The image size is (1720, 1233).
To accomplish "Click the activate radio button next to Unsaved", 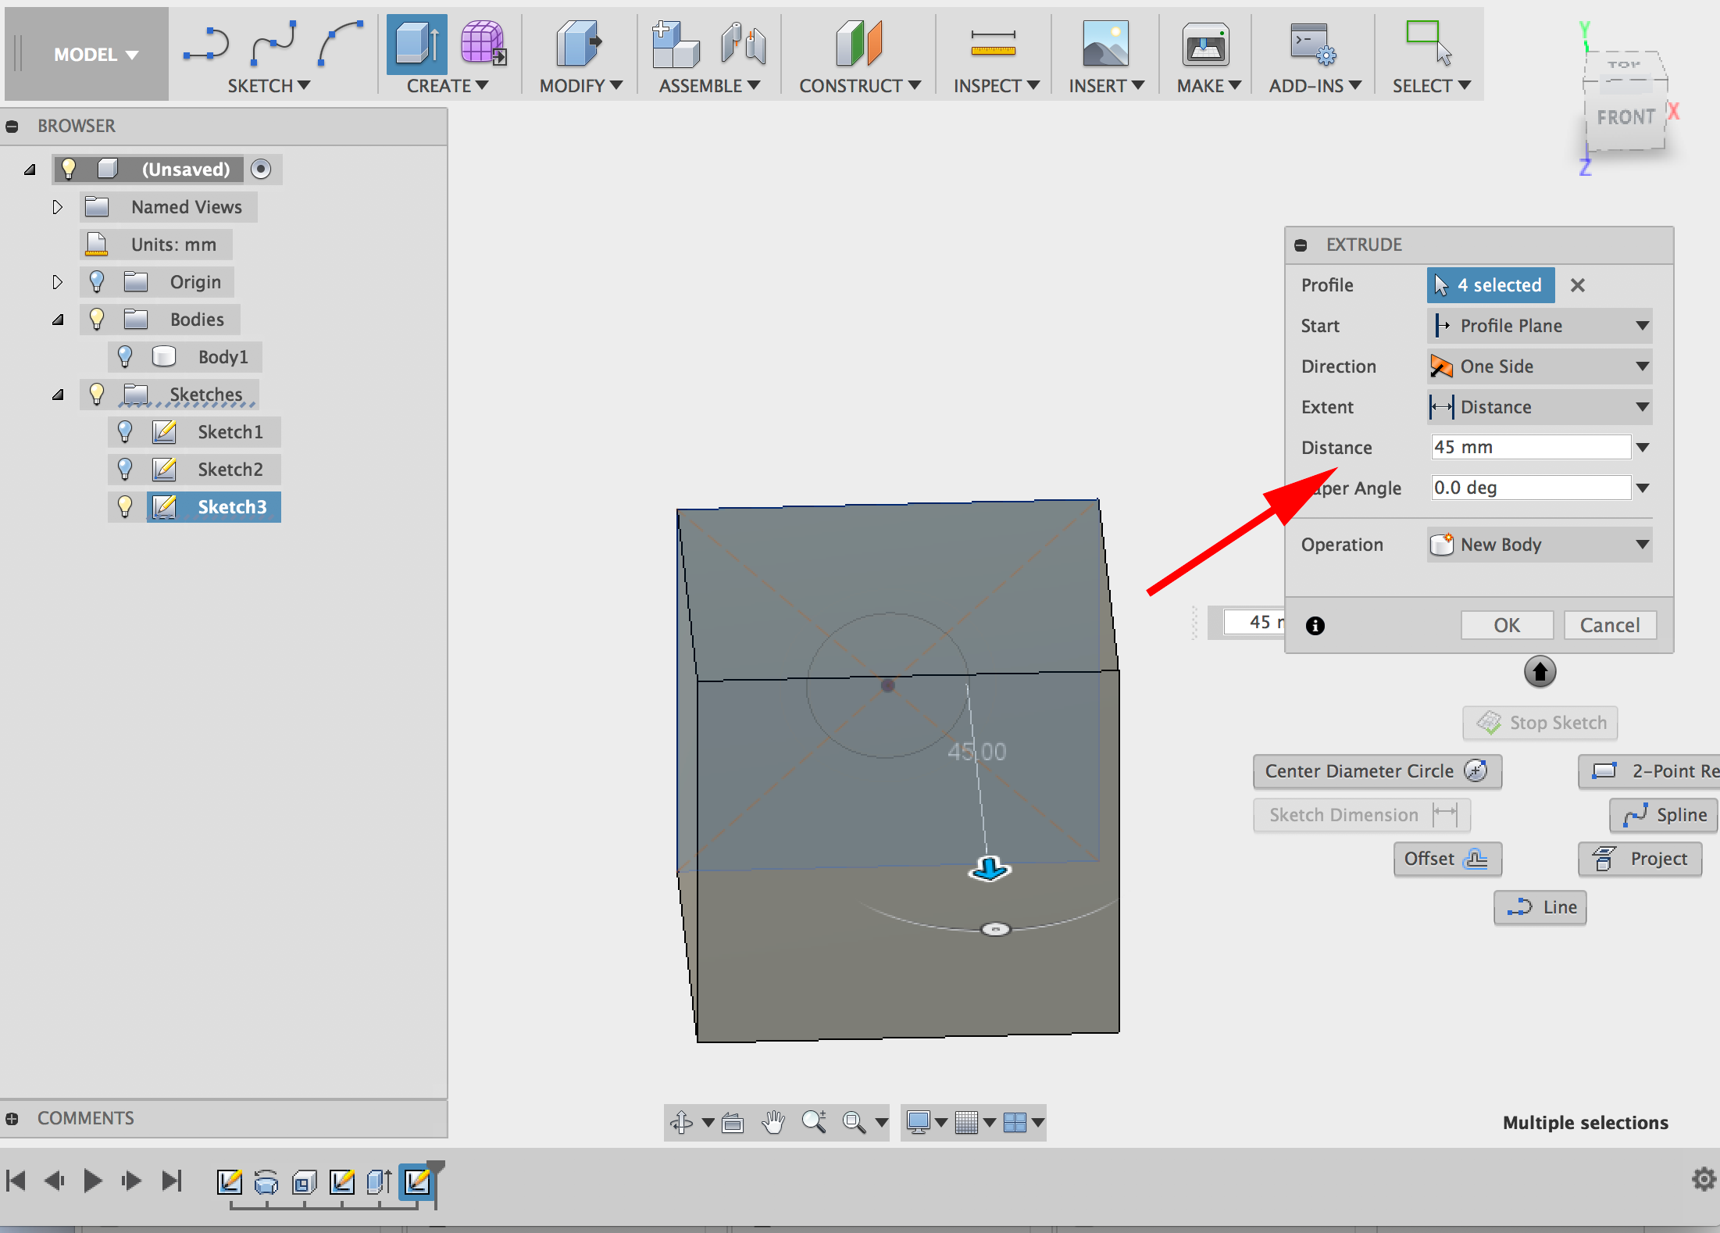I will 261,169.
